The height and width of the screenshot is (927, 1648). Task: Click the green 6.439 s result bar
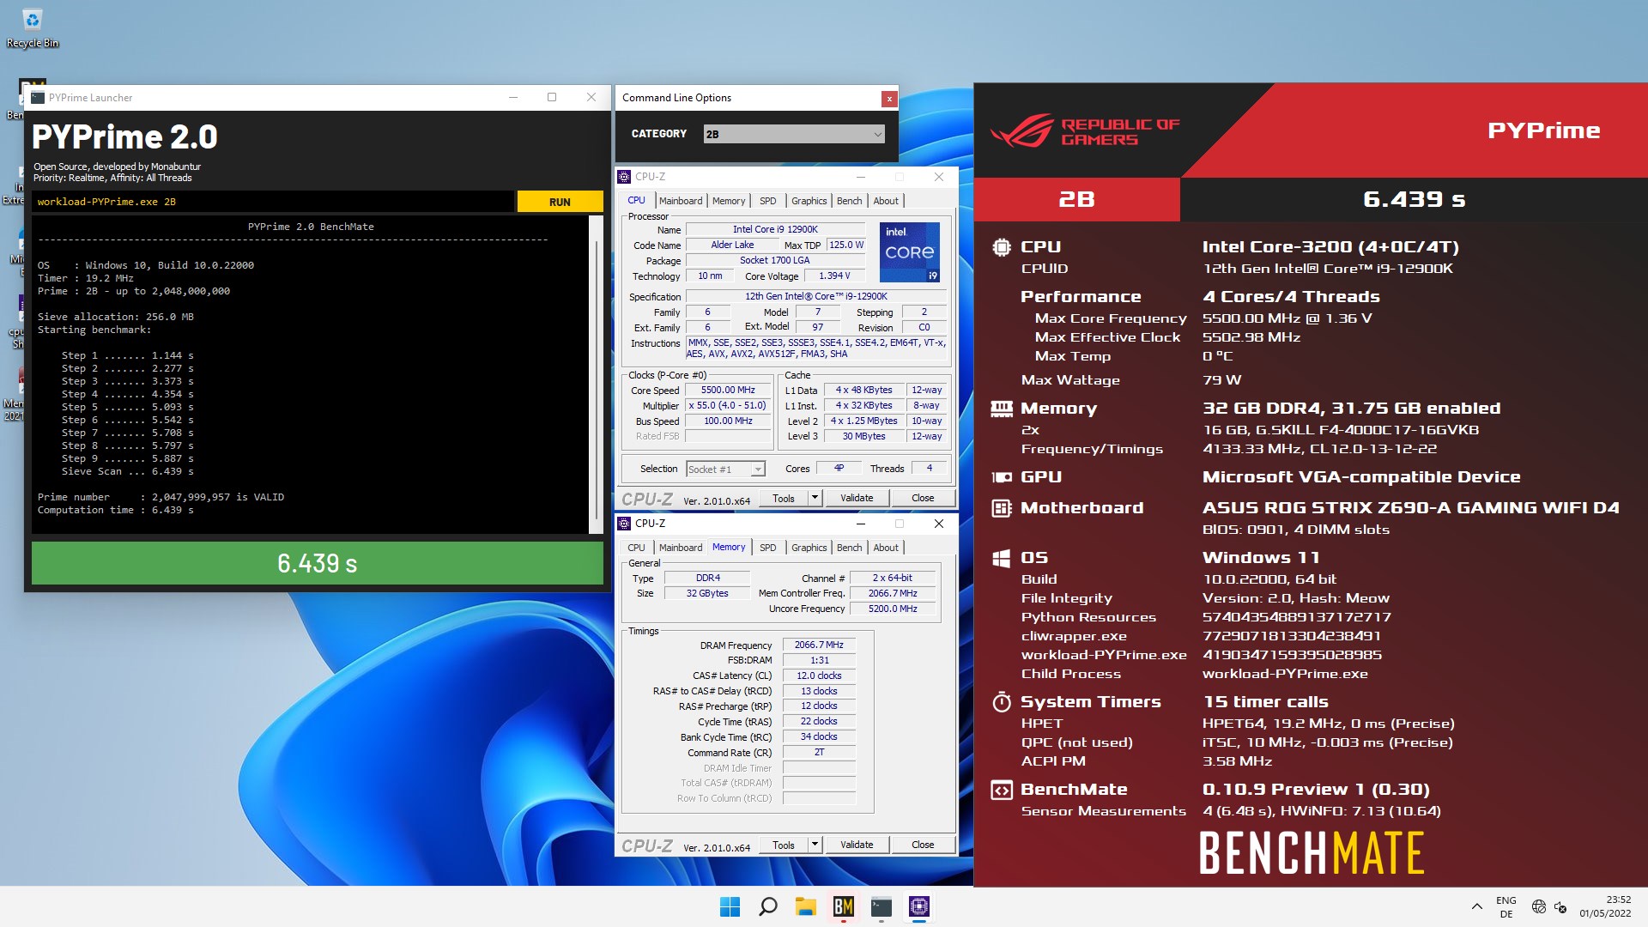point(318,563)
